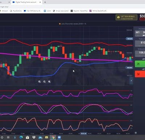Zoom out the chart with left magnifier
The width and height of the screenshot is (145, 140).
(x=40, y=82)
